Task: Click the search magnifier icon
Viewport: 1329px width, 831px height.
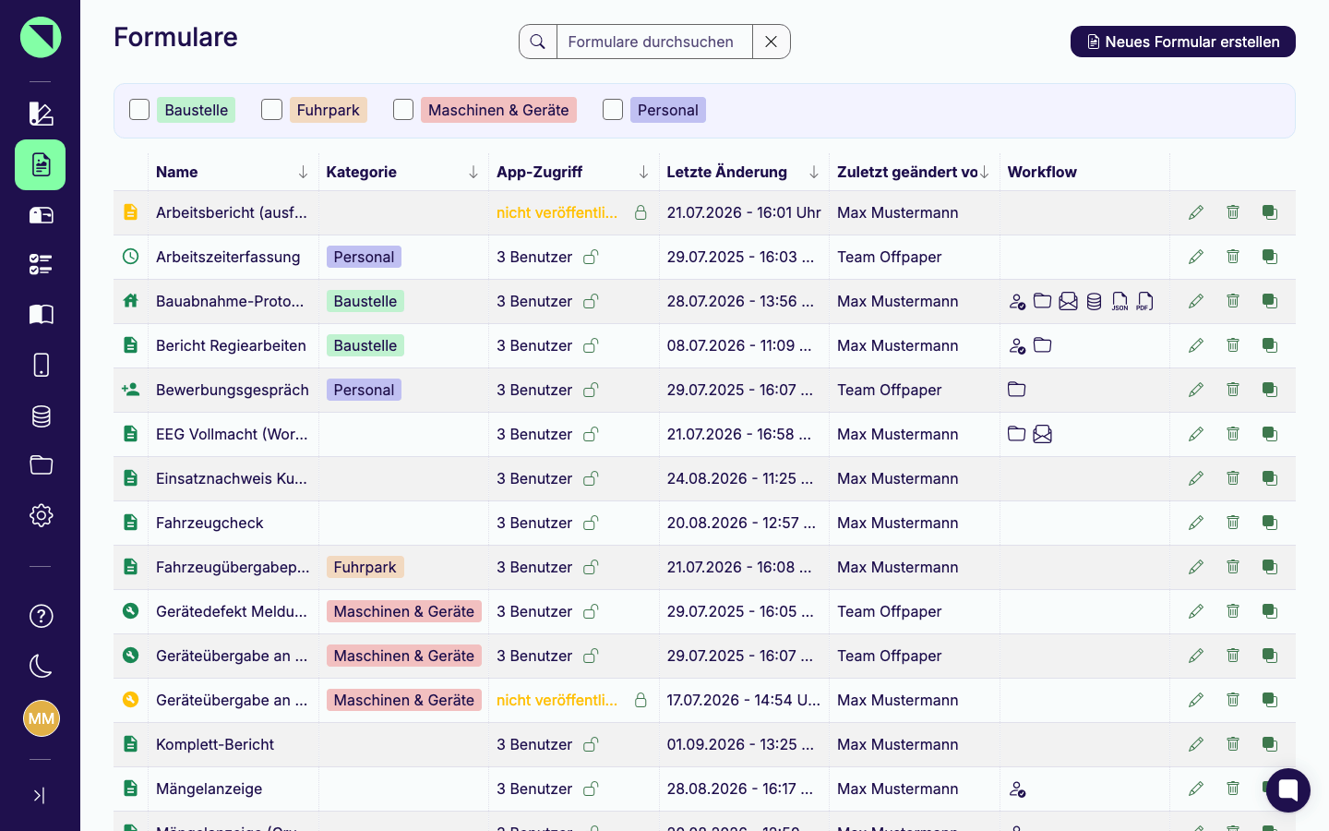Action: pyautogui.click(x=538, y=42)
